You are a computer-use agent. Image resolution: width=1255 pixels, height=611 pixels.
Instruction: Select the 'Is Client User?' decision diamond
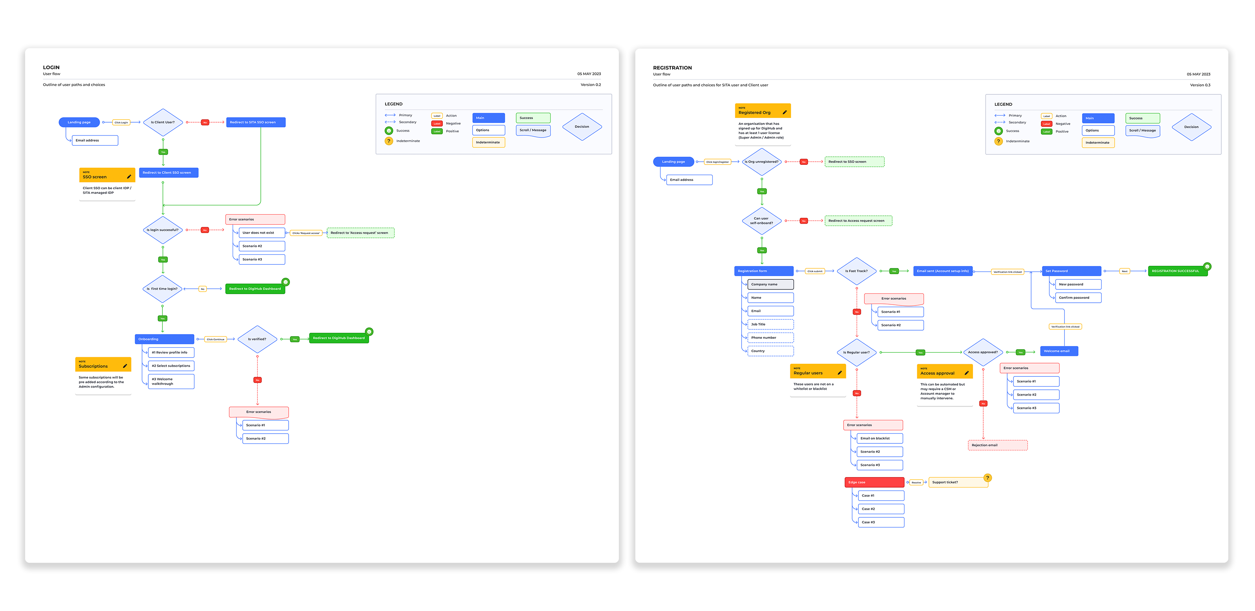(163, 123)
